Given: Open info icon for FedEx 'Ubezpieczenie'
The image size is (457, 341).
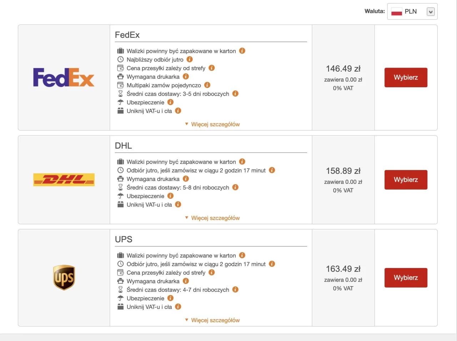Looking at the screenshot, I should 170,102.
